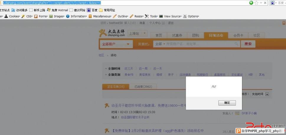Bookmark this page with the star icon
The width and height of the screenshot is (286, 135).
257,3
